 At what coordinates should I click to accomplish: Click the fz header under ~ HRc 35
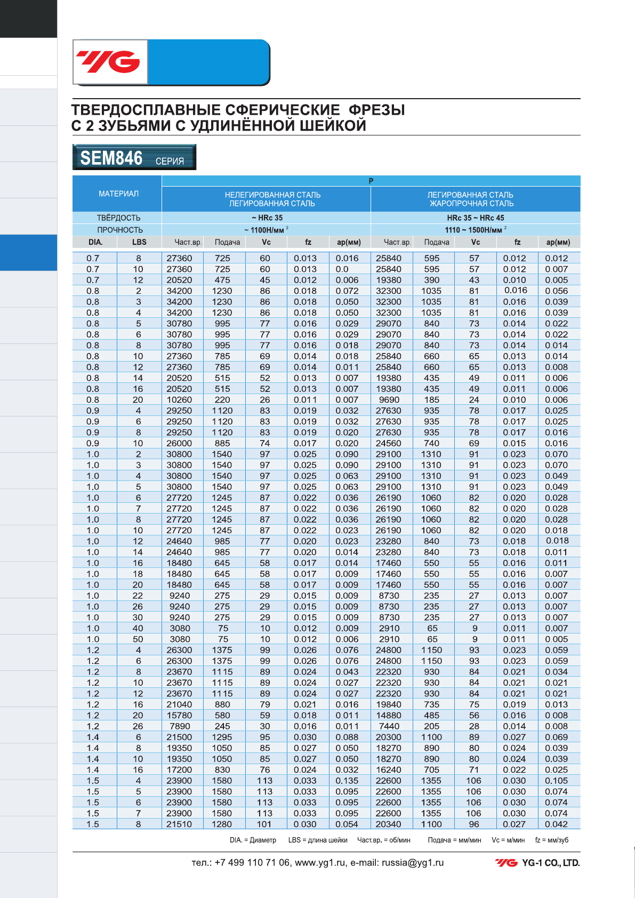point(308,242)
